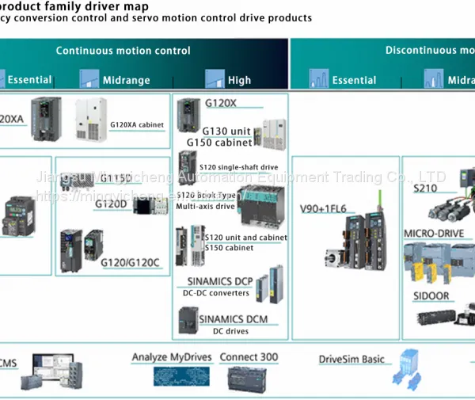Click the S150 cabinet label
The width and height of the screenshot is (475, 400).
pyautogui.click(x=229, y=248)
